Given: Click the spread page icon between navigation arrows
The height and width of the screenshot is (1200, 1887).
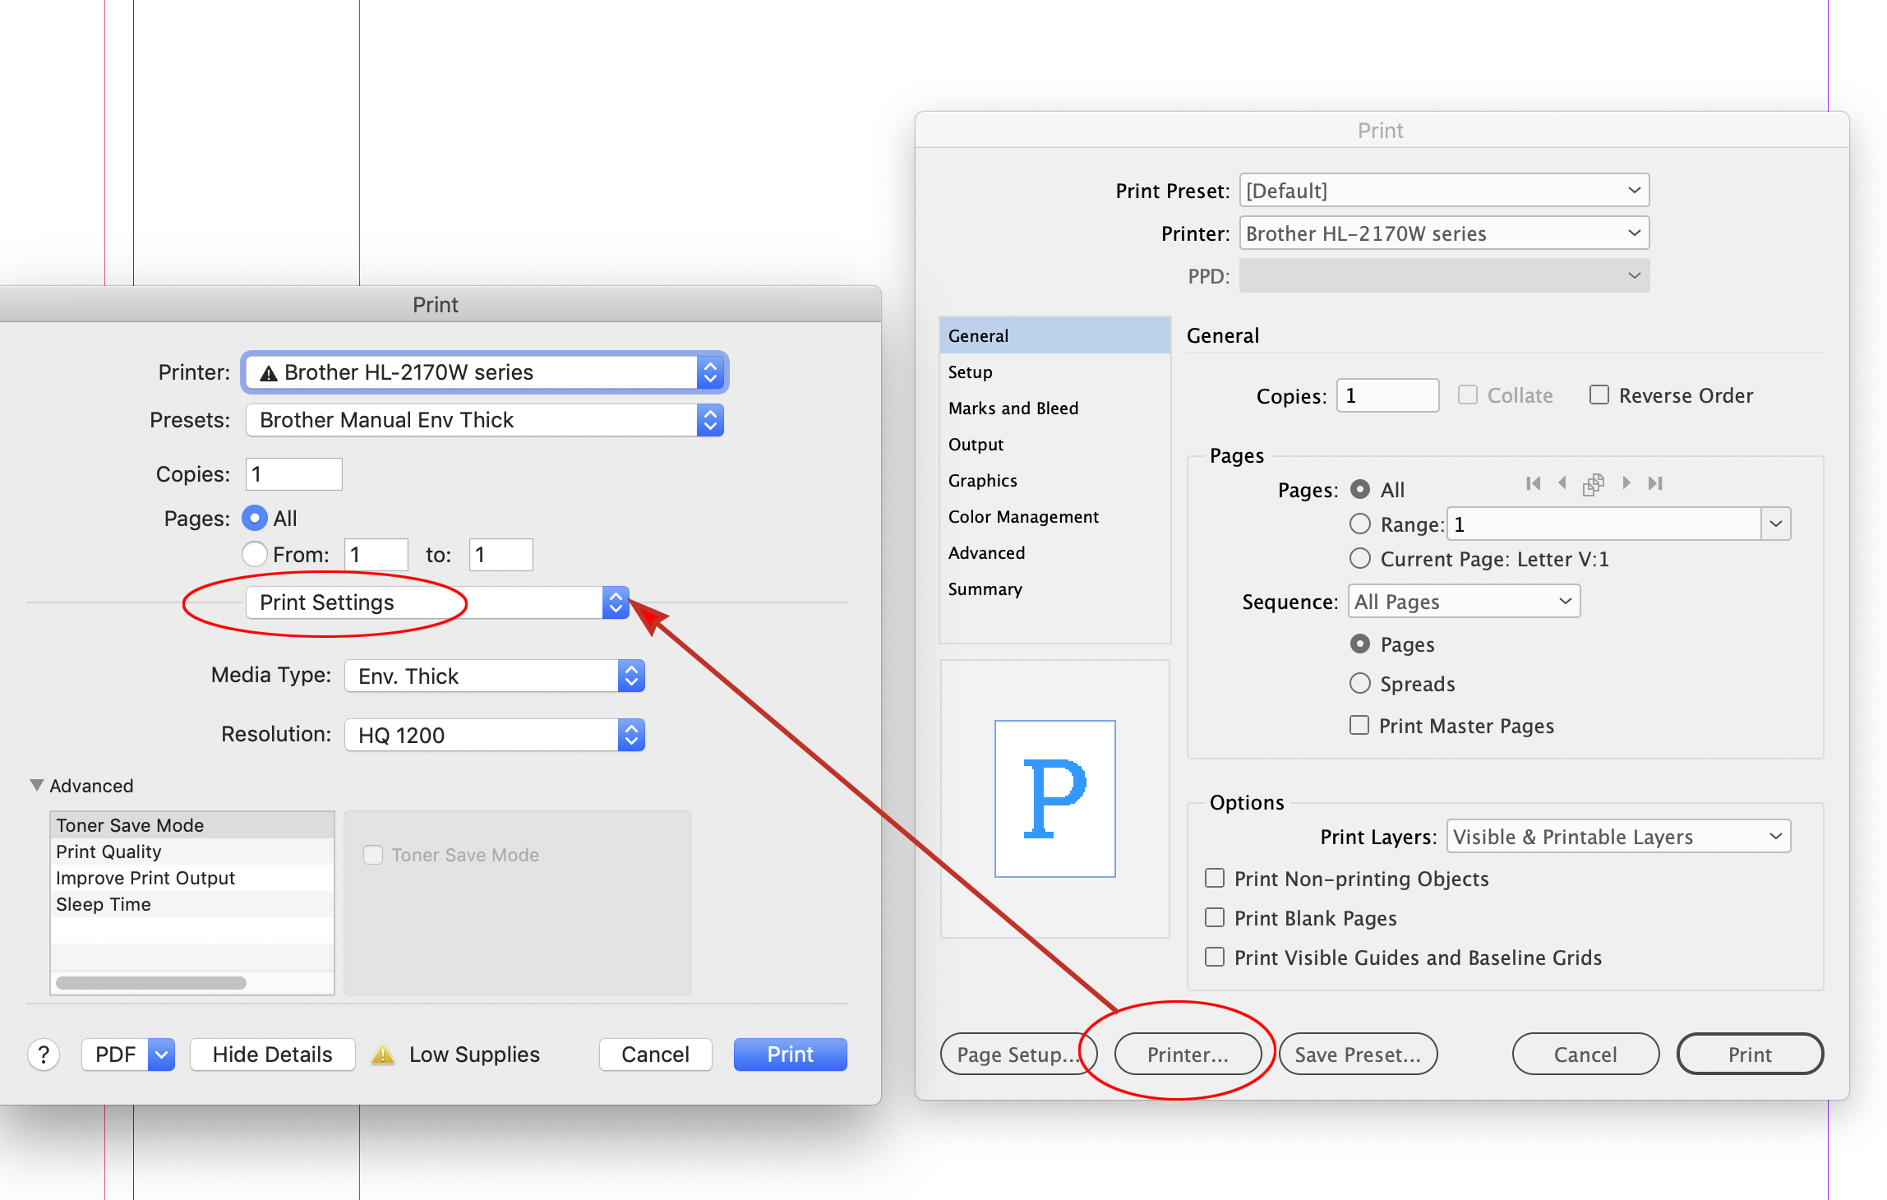Looking at the screenshot, I should pyautogui.click(x=1594, y=483).
